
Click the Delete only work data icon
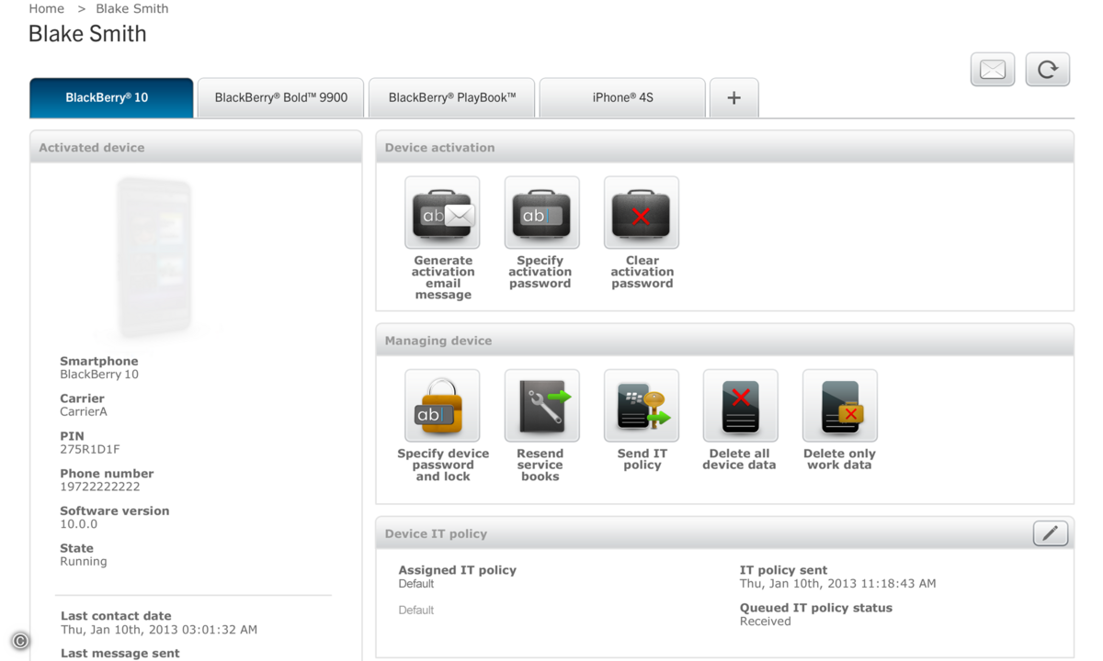pos(839,406)
